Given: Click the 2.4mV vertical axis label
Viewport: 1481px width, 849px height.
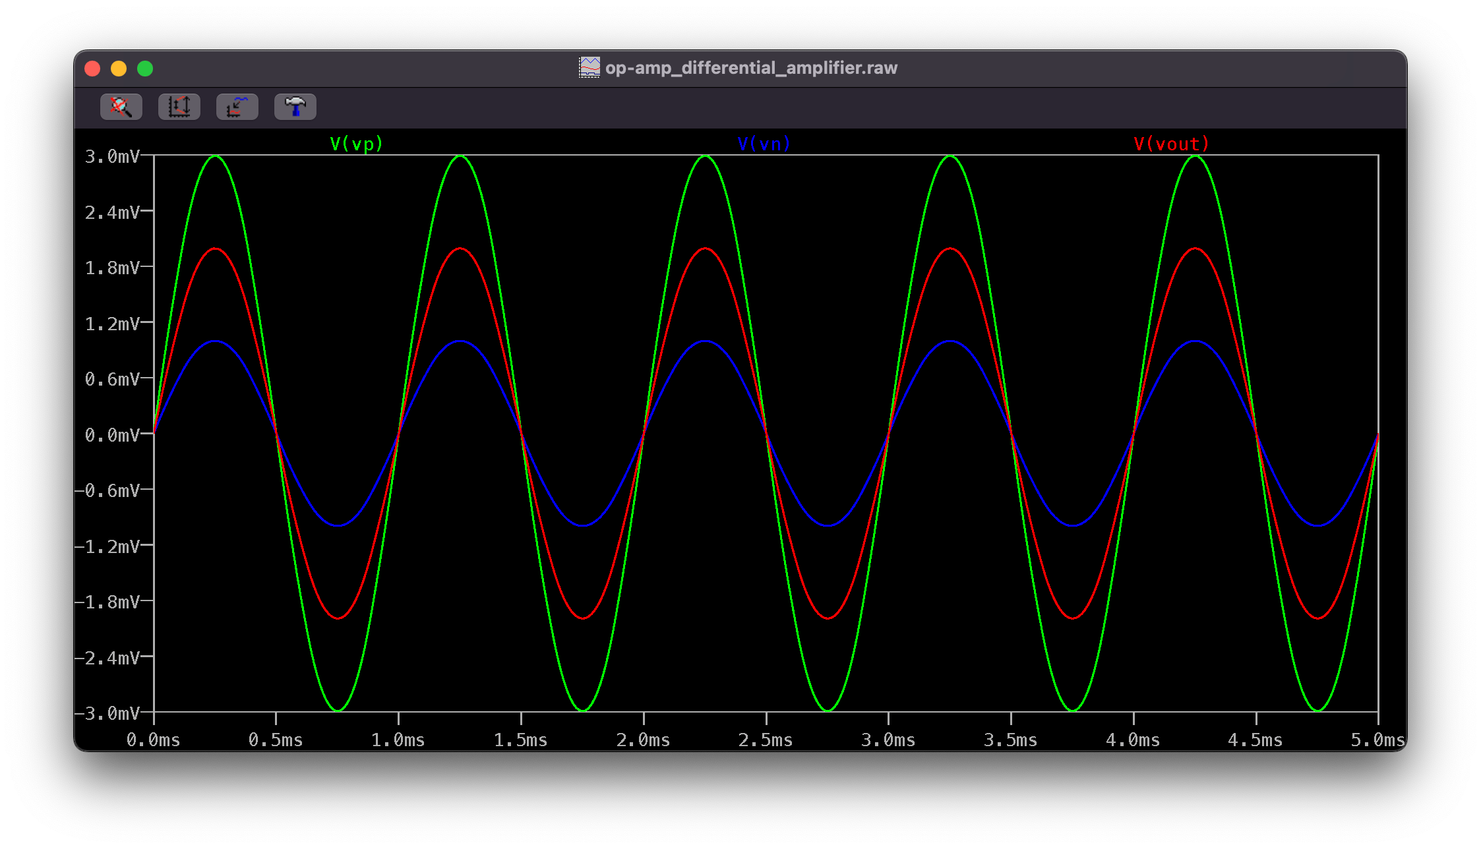Looking at the screenshot, I should tap(112, 212).
